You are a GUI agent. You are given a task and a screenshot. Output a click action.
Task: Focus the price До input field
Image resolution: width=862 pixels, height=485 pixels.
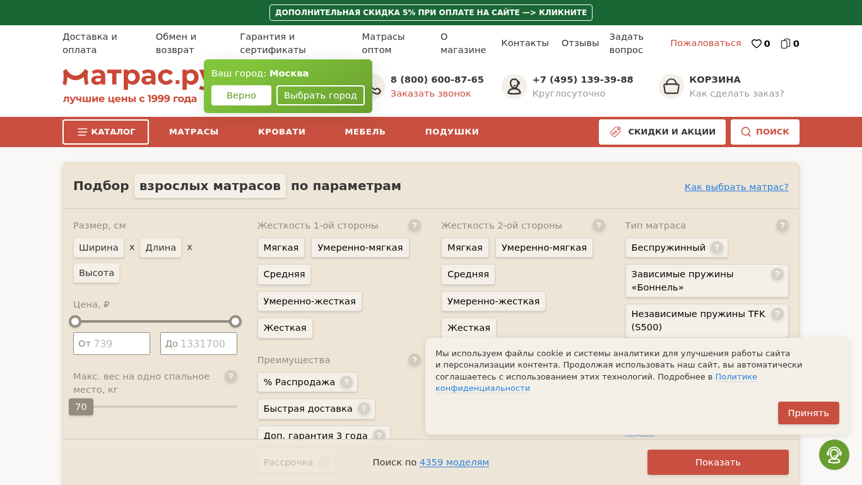(199, 344)
